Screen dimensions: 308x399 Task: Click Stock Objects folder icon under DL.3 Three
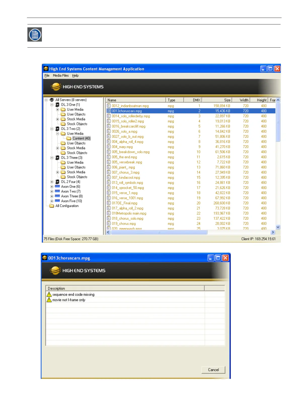click(63, 177)
